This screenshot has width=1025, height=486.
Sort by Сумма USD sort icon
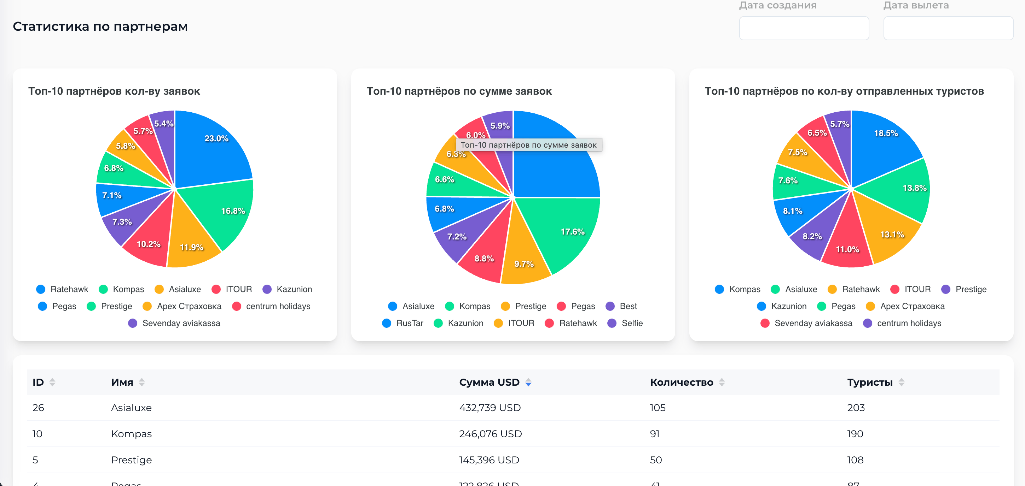pyautogui.click(x=528, y=382)
